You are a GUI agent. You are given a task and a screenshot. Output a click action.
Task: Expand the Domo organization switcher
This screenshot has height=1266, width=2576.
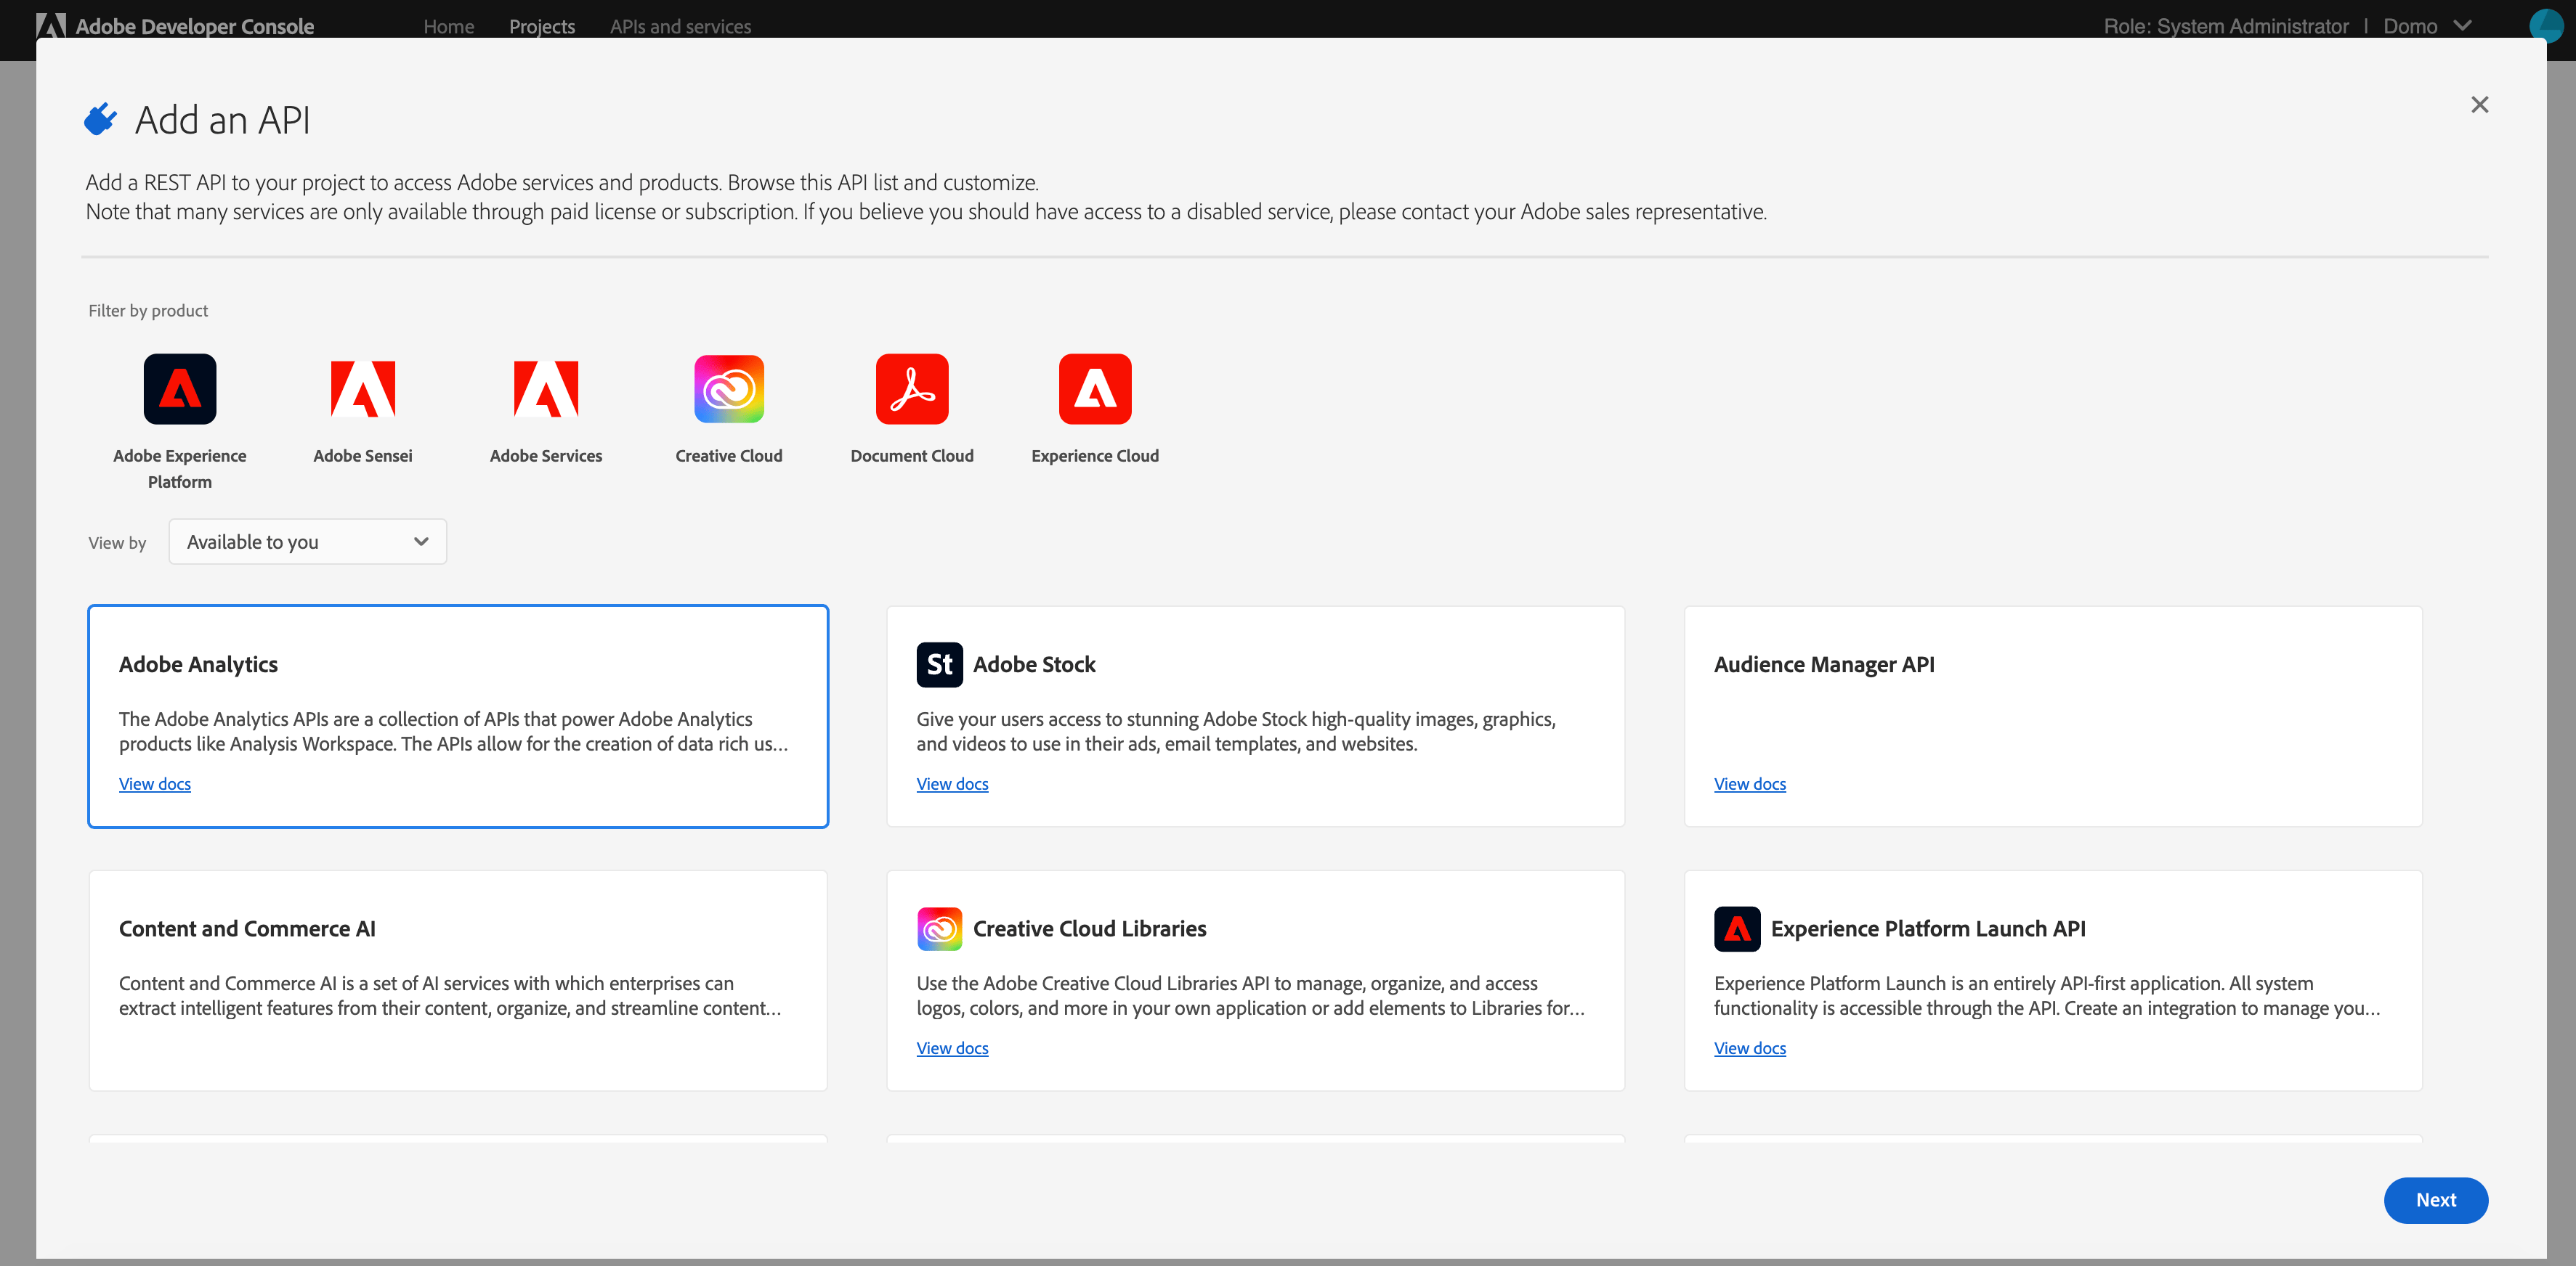[x=2427, y=26]
